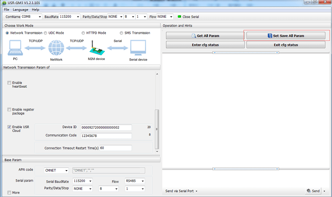This screenshot has height=197, width=332.
Task: Open top toolbar Flow NONE dropdown
Action: 171,17
